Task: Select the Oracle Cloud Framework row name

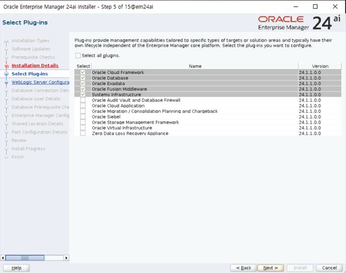Action: [x=118, y=73]
